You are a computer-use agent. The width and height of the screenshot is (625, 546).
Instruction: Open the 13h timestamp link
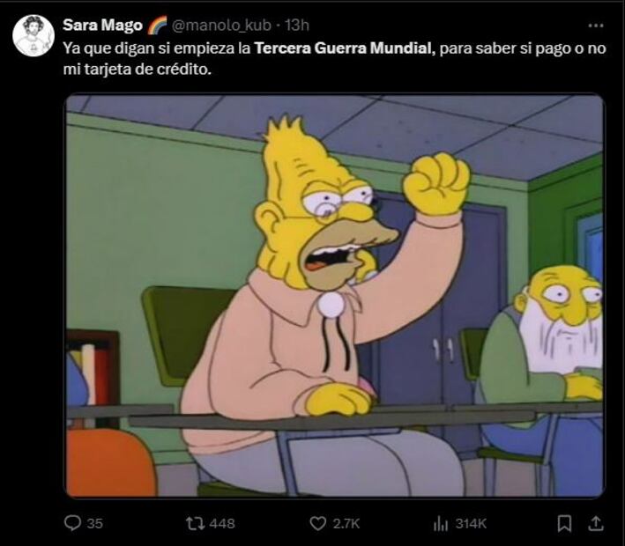[x=297, y=25]
